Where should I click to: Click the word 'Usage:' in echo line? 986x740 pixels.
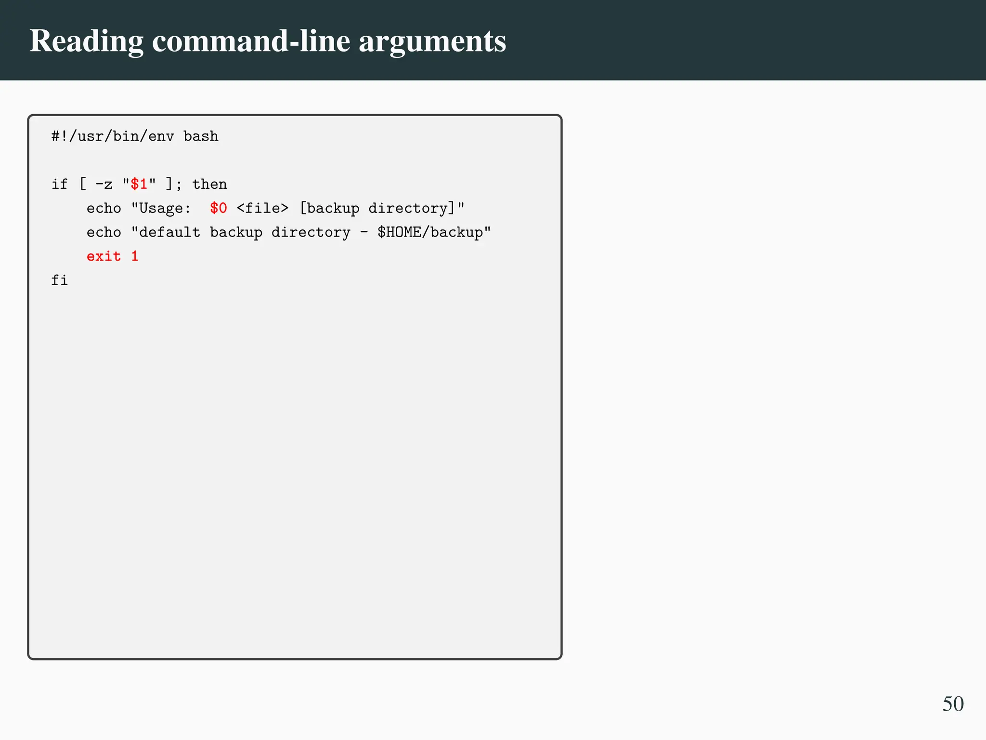click(165, 208)
